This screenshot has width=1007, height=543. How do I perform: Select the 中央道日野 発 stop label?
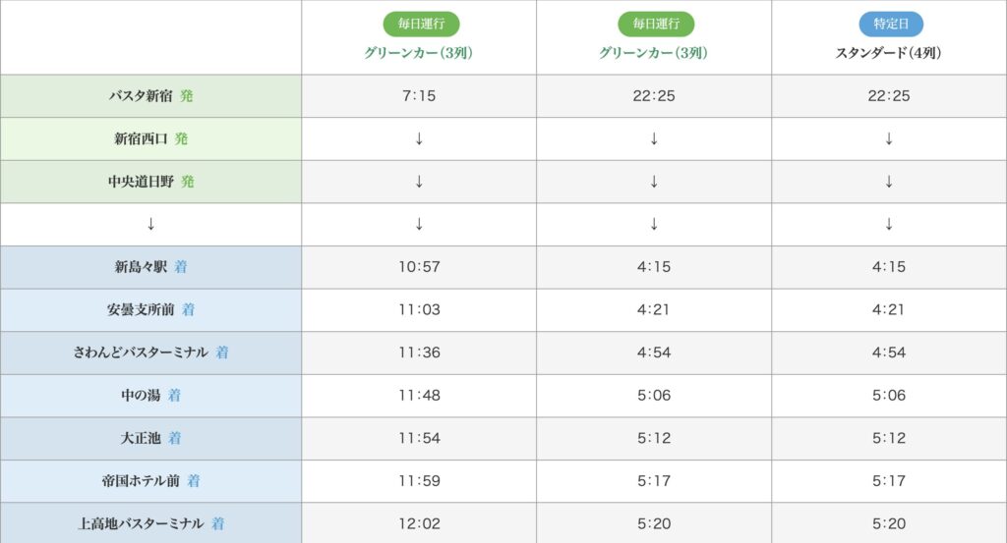pyautogui.click(x=150, y=182)
